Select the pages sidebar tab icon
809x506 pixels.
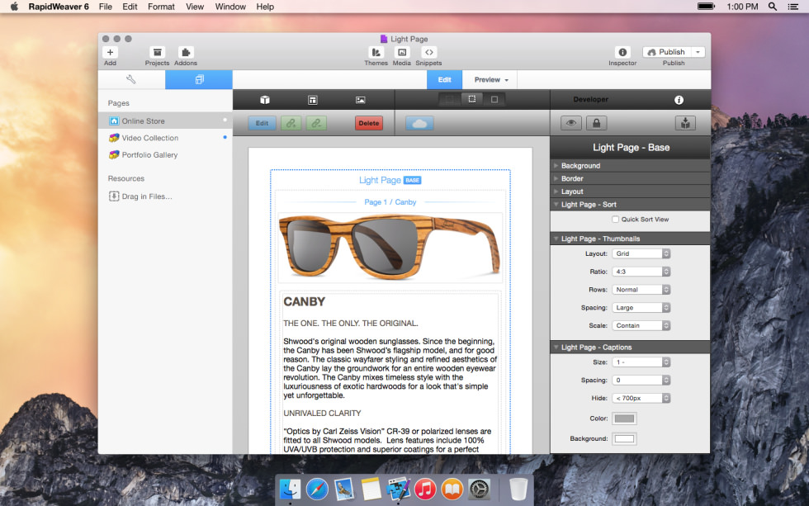pos(199,79)
